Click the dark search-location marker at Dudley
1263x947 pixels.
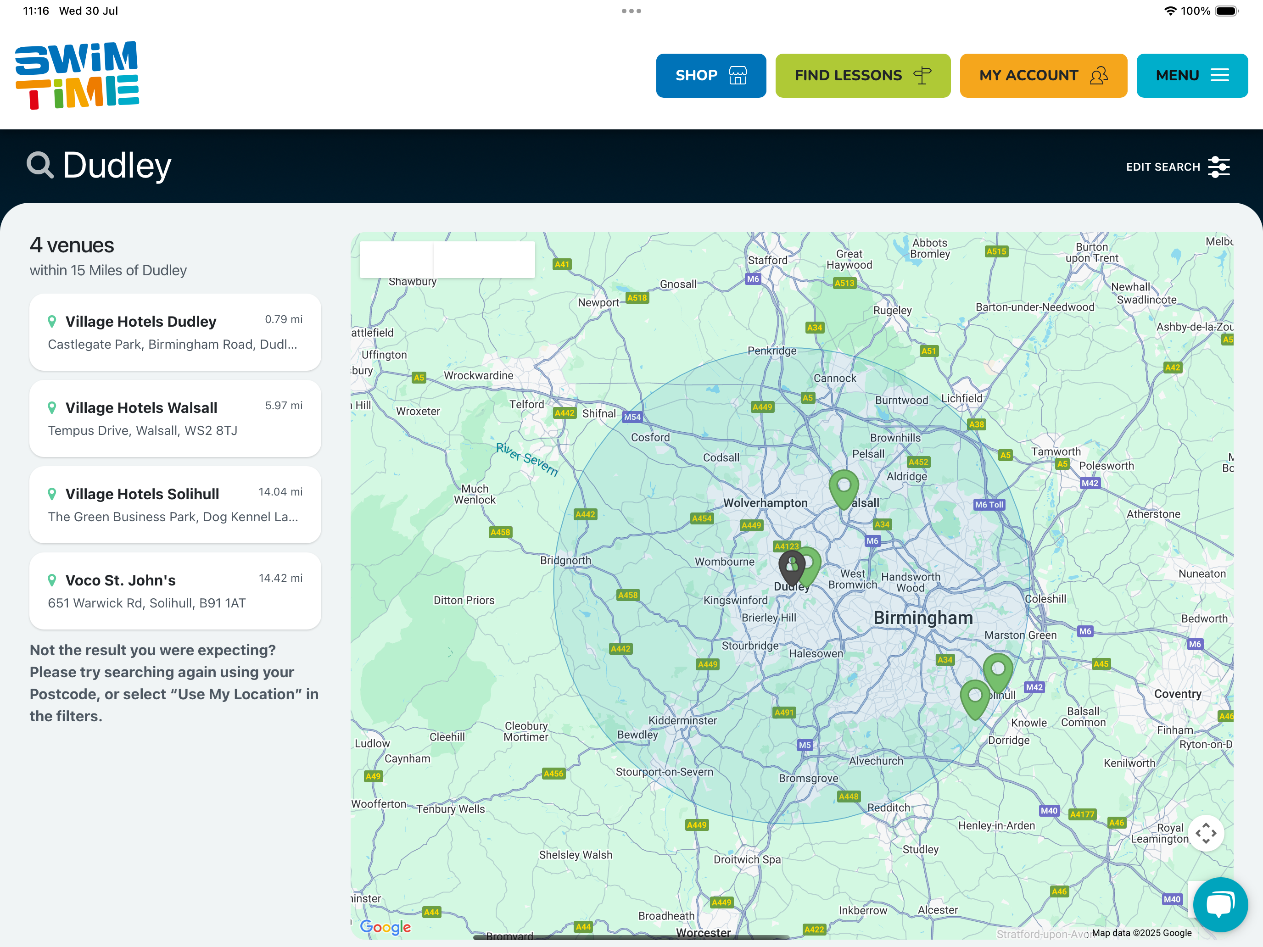point(791,568)
